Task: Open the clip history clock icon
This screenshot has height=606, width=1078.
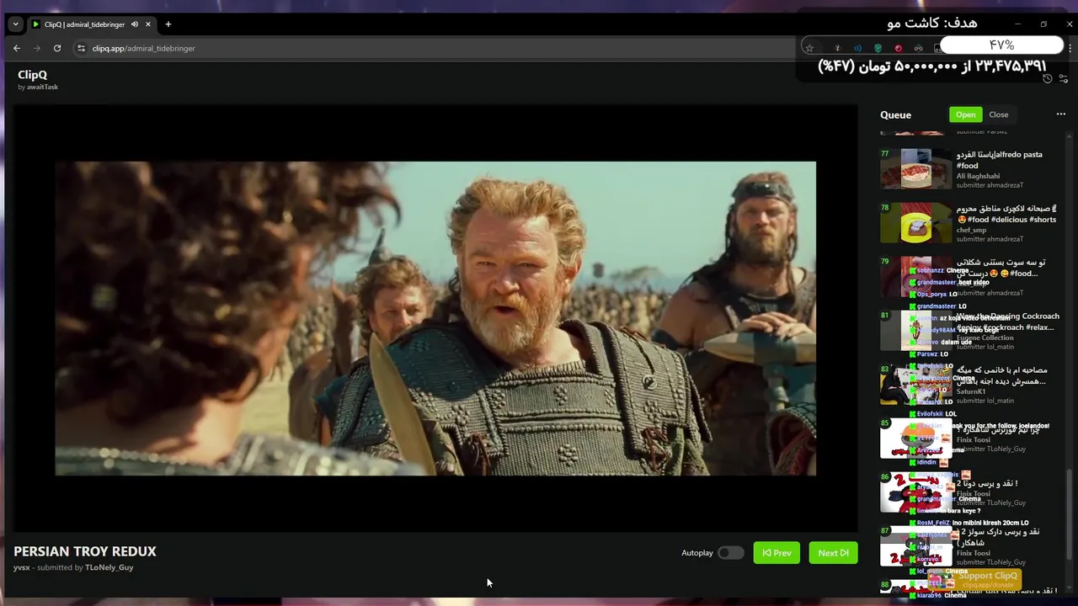Action: [x=1048, y=78]
